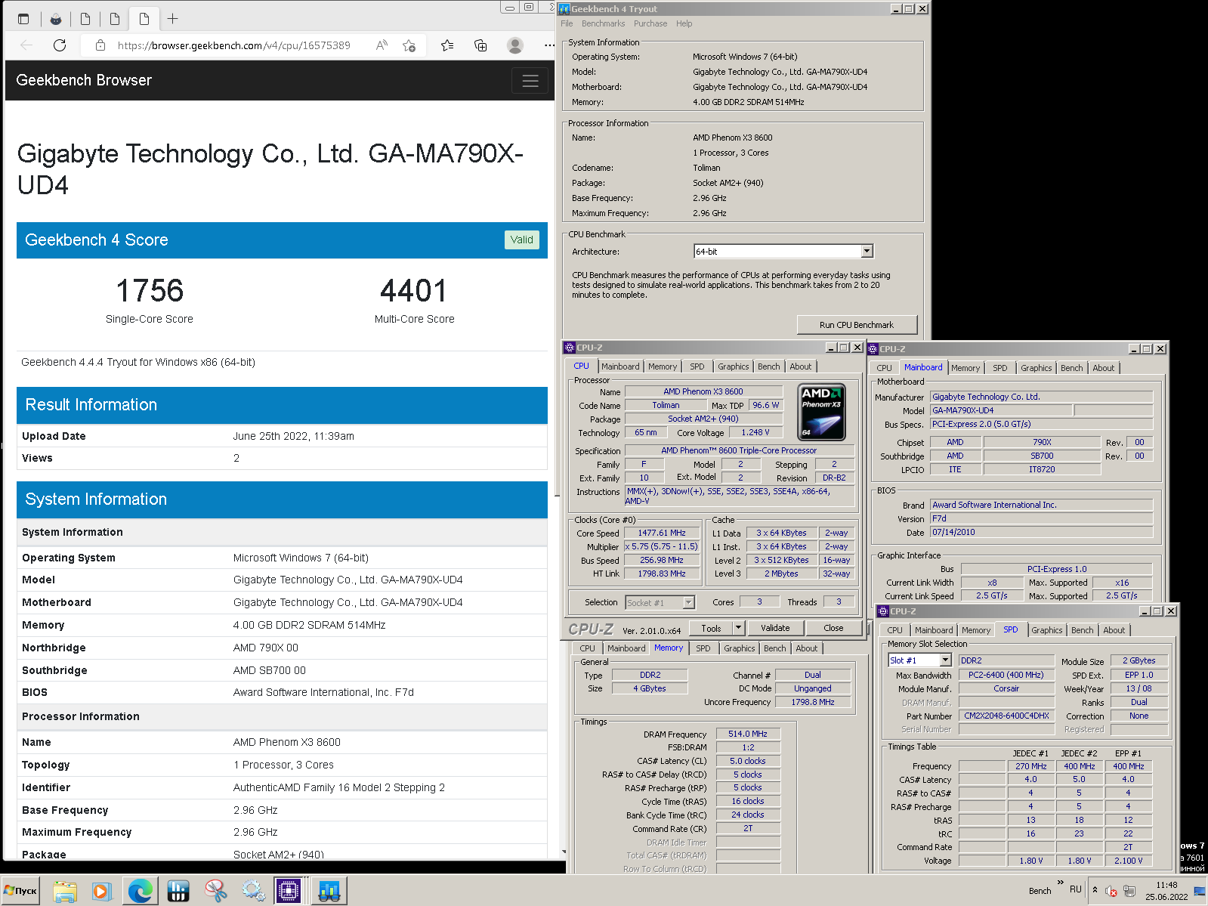Expand the CPU-Z Tools dropdown arrow
This screenshot has width=1208, height=906.
pos(738,628)
